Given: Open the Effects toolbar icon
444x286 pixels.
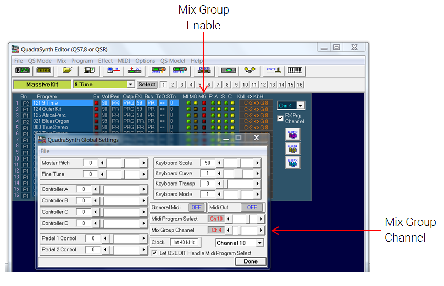Looking at the screenshot, I should pyautogui.click(x=205, y=70).
